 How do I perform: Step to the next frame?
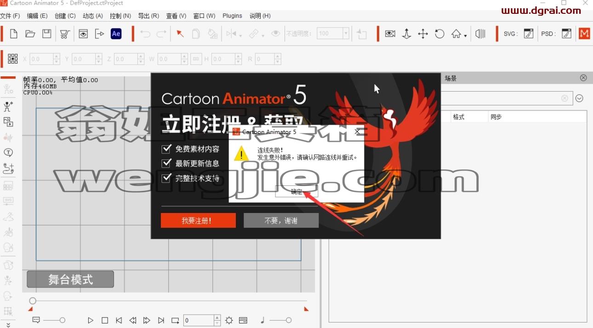click(147, 320)
